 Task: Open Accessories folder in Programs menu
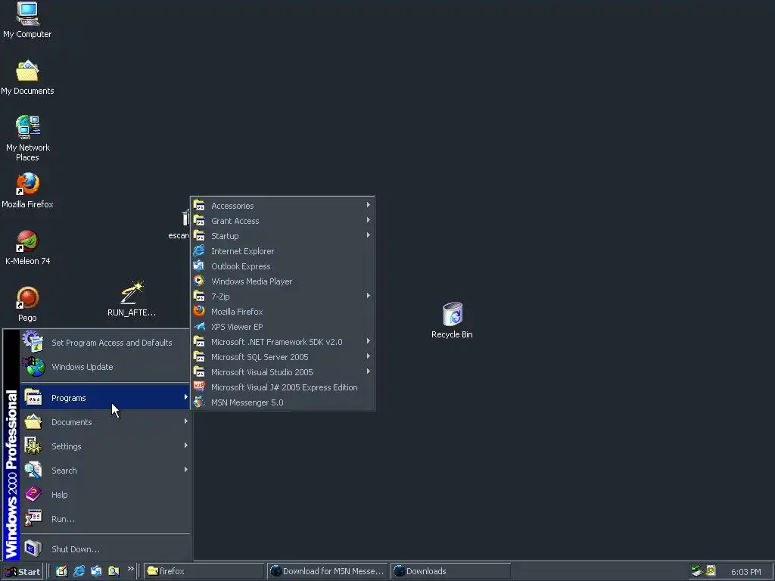283,206
